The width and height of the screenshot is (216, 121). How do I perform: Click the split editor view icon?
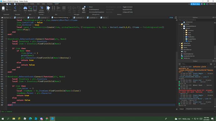(x=176, y=17)
